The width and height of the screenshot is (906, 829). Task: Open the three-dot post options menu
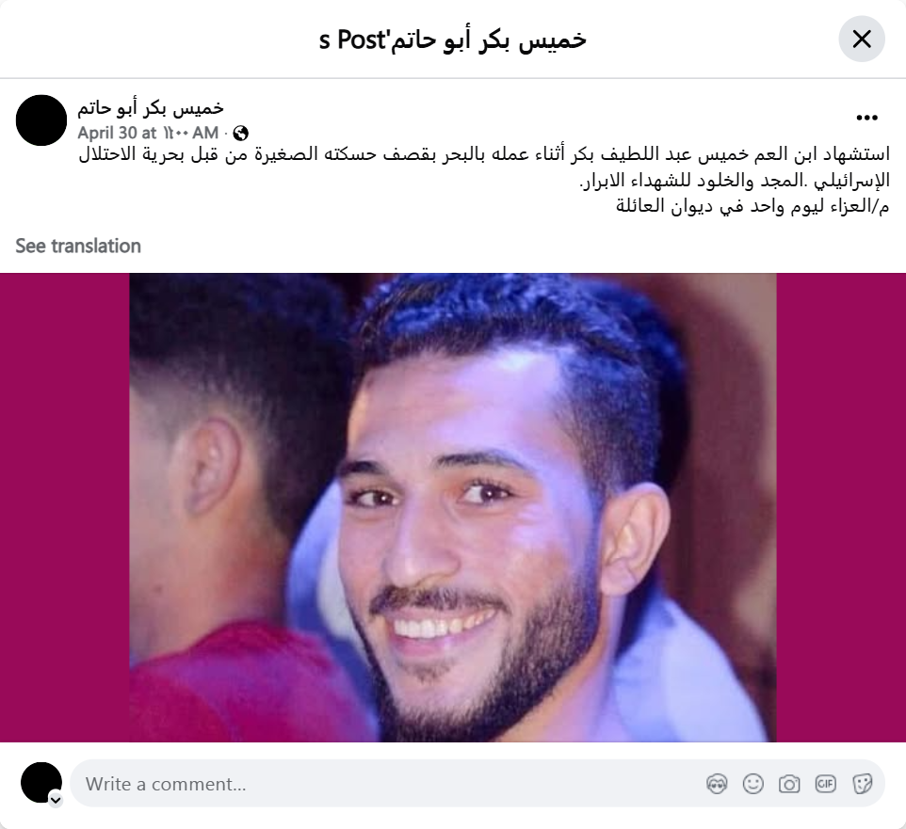866,118
